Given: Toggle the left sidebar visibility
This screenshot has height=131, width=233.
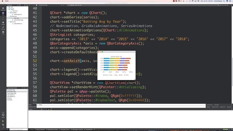Looking at the screenshot, I should (x=8, y=130).
